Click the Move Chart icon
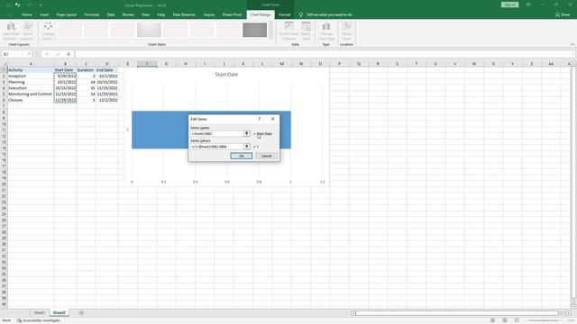577x324 pixels. tap(346, 31)
